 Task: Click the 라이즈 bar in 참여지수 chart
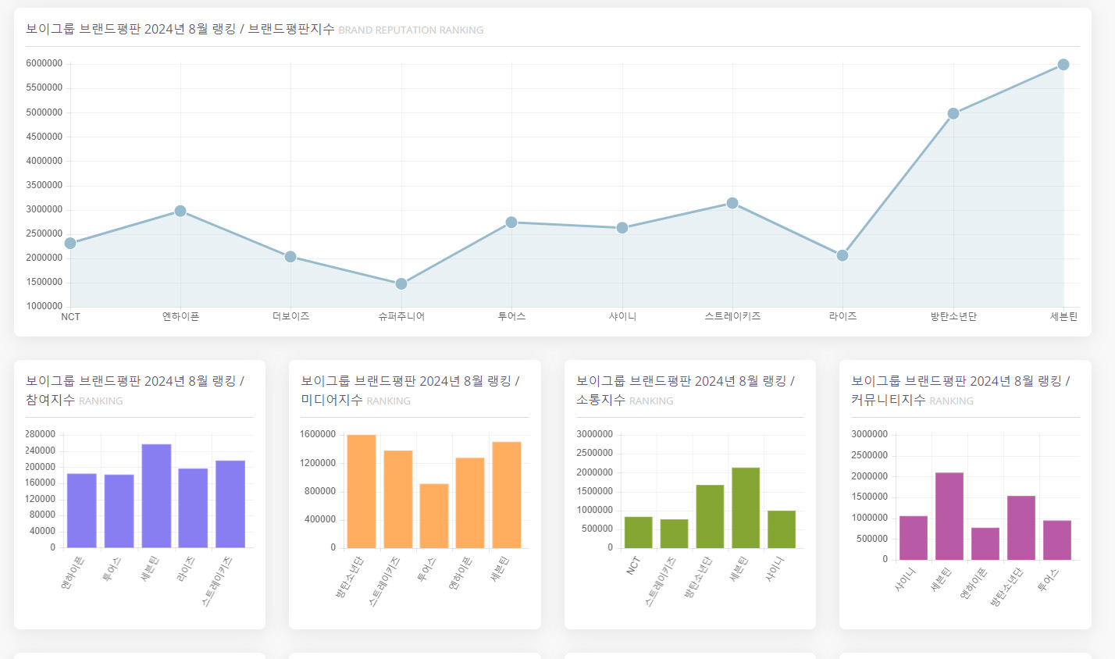pos(193,508)
